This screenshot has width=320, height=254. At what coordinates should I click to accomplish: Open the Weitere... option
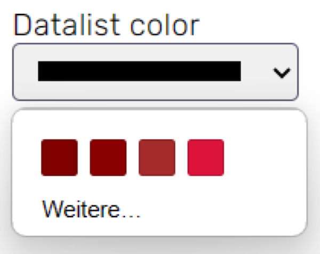point(91,209)
